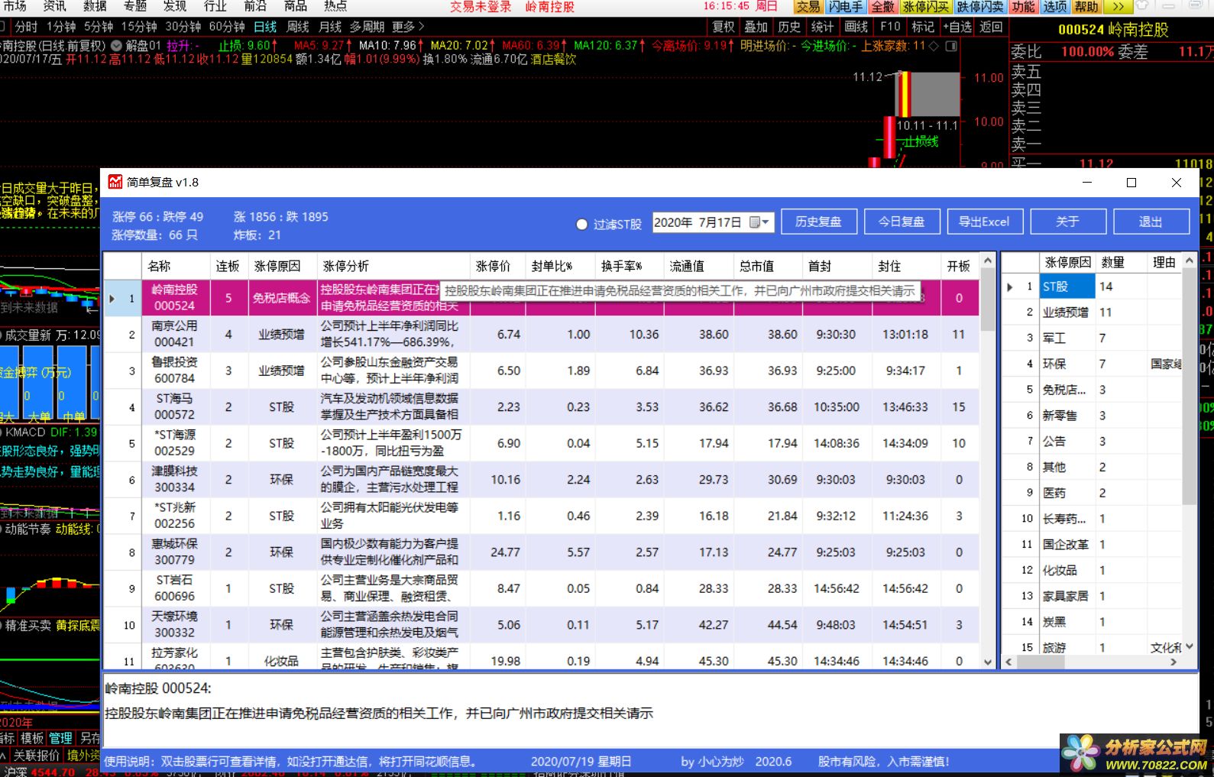Click the 画线 chart toolbar button

[x=856, y=27]
